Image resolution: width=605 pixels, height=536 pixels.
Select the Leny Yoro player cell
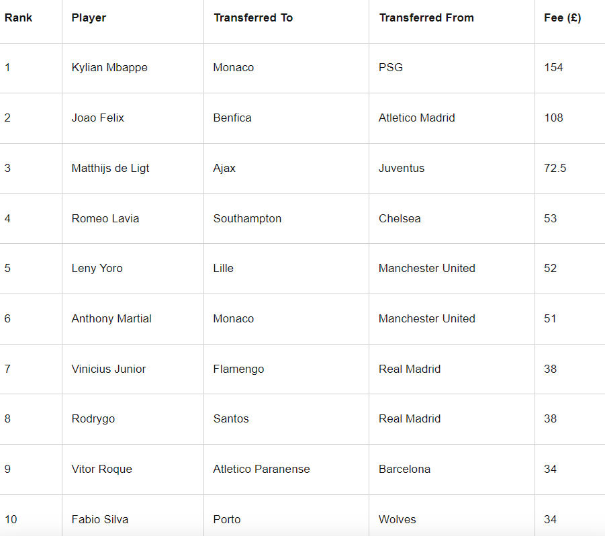click(x=97, y=269)
